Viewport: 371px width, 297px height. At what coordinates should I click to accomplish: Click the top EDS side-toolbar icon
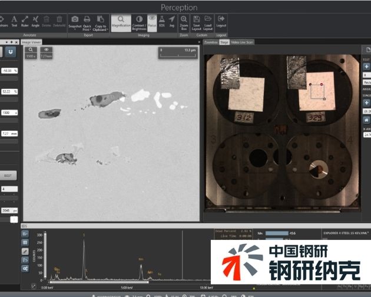pyautogui.click(x=25, y=234)
